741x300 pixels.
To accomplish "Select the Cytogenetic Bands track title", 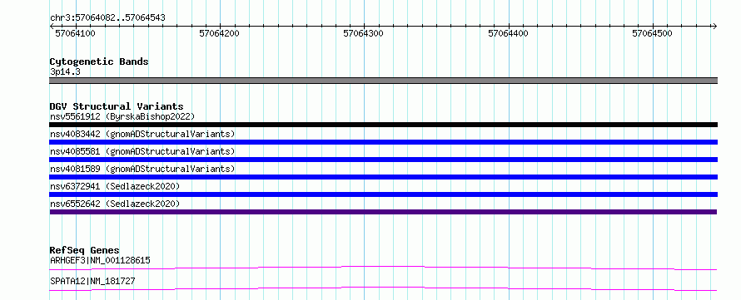I will [99, 61].
